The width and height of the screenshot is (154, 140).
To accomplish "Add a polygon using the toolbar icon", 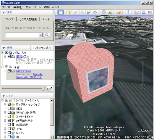I will [76, 12].
